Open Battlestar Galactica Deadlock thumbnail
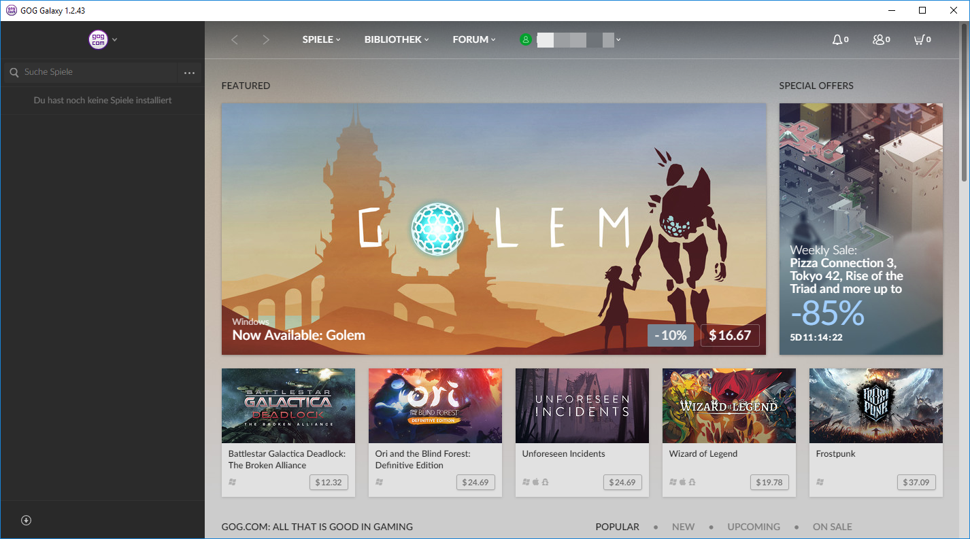The width and height of the screenshot is (970, 539). [288, 406]
